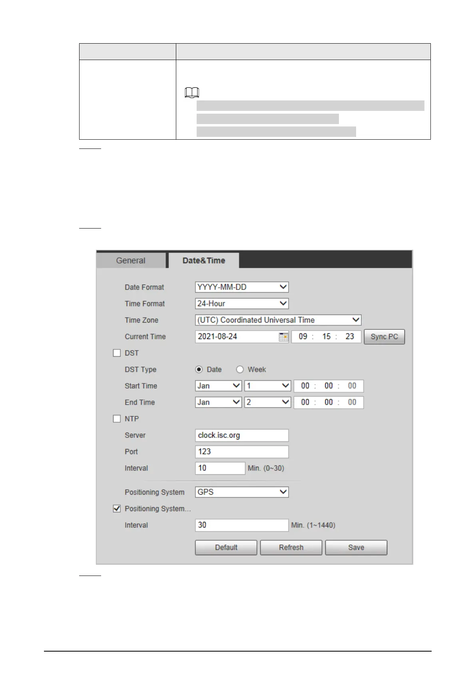The width and height of the screenshot is (476, 674).
Task: Click the note book icon in table
Action: [x=192, y=93]
